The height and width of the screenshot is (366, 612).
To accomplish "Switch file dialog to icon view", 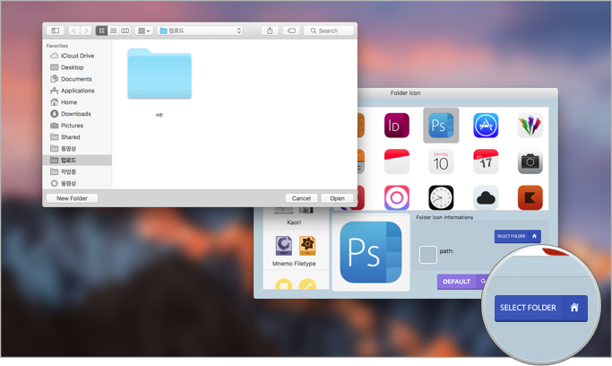I will (x=101, y=30).
